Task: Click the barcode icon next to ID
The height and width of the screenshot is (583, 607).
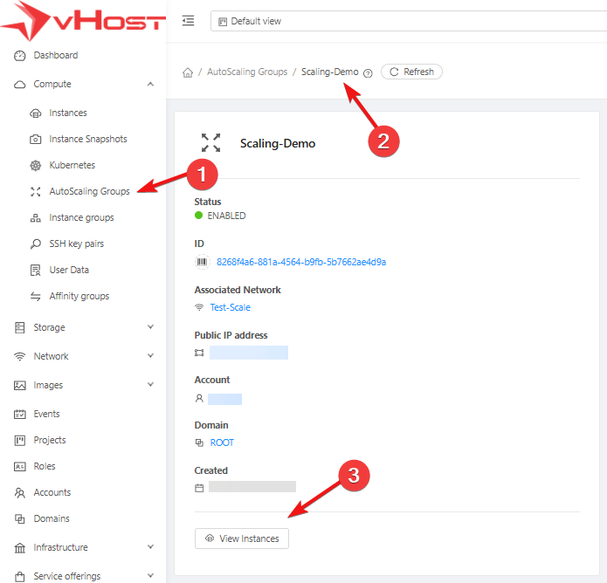Action: 200,262
